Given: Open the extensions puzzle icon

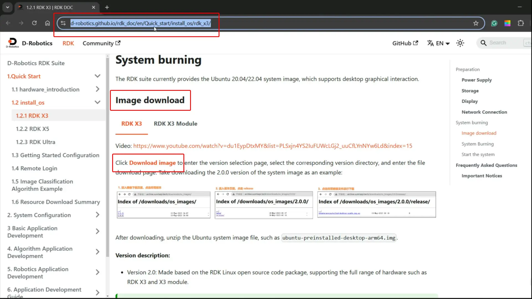Looking at the screenshot, I should 521,23.
